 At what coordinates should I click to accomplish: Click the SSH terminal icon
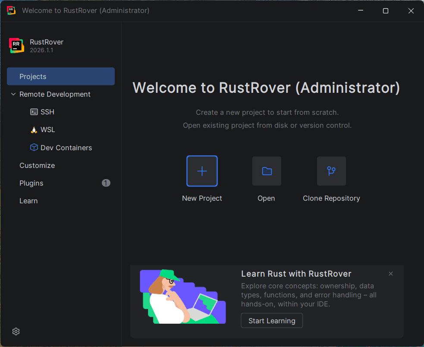pos(34,112)
